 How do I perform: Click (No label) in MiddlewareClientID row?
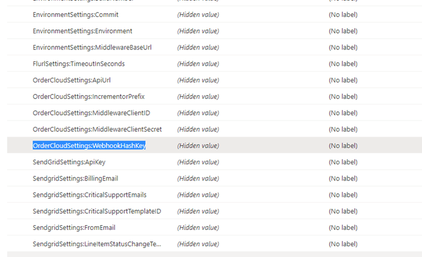click(343, 113)
